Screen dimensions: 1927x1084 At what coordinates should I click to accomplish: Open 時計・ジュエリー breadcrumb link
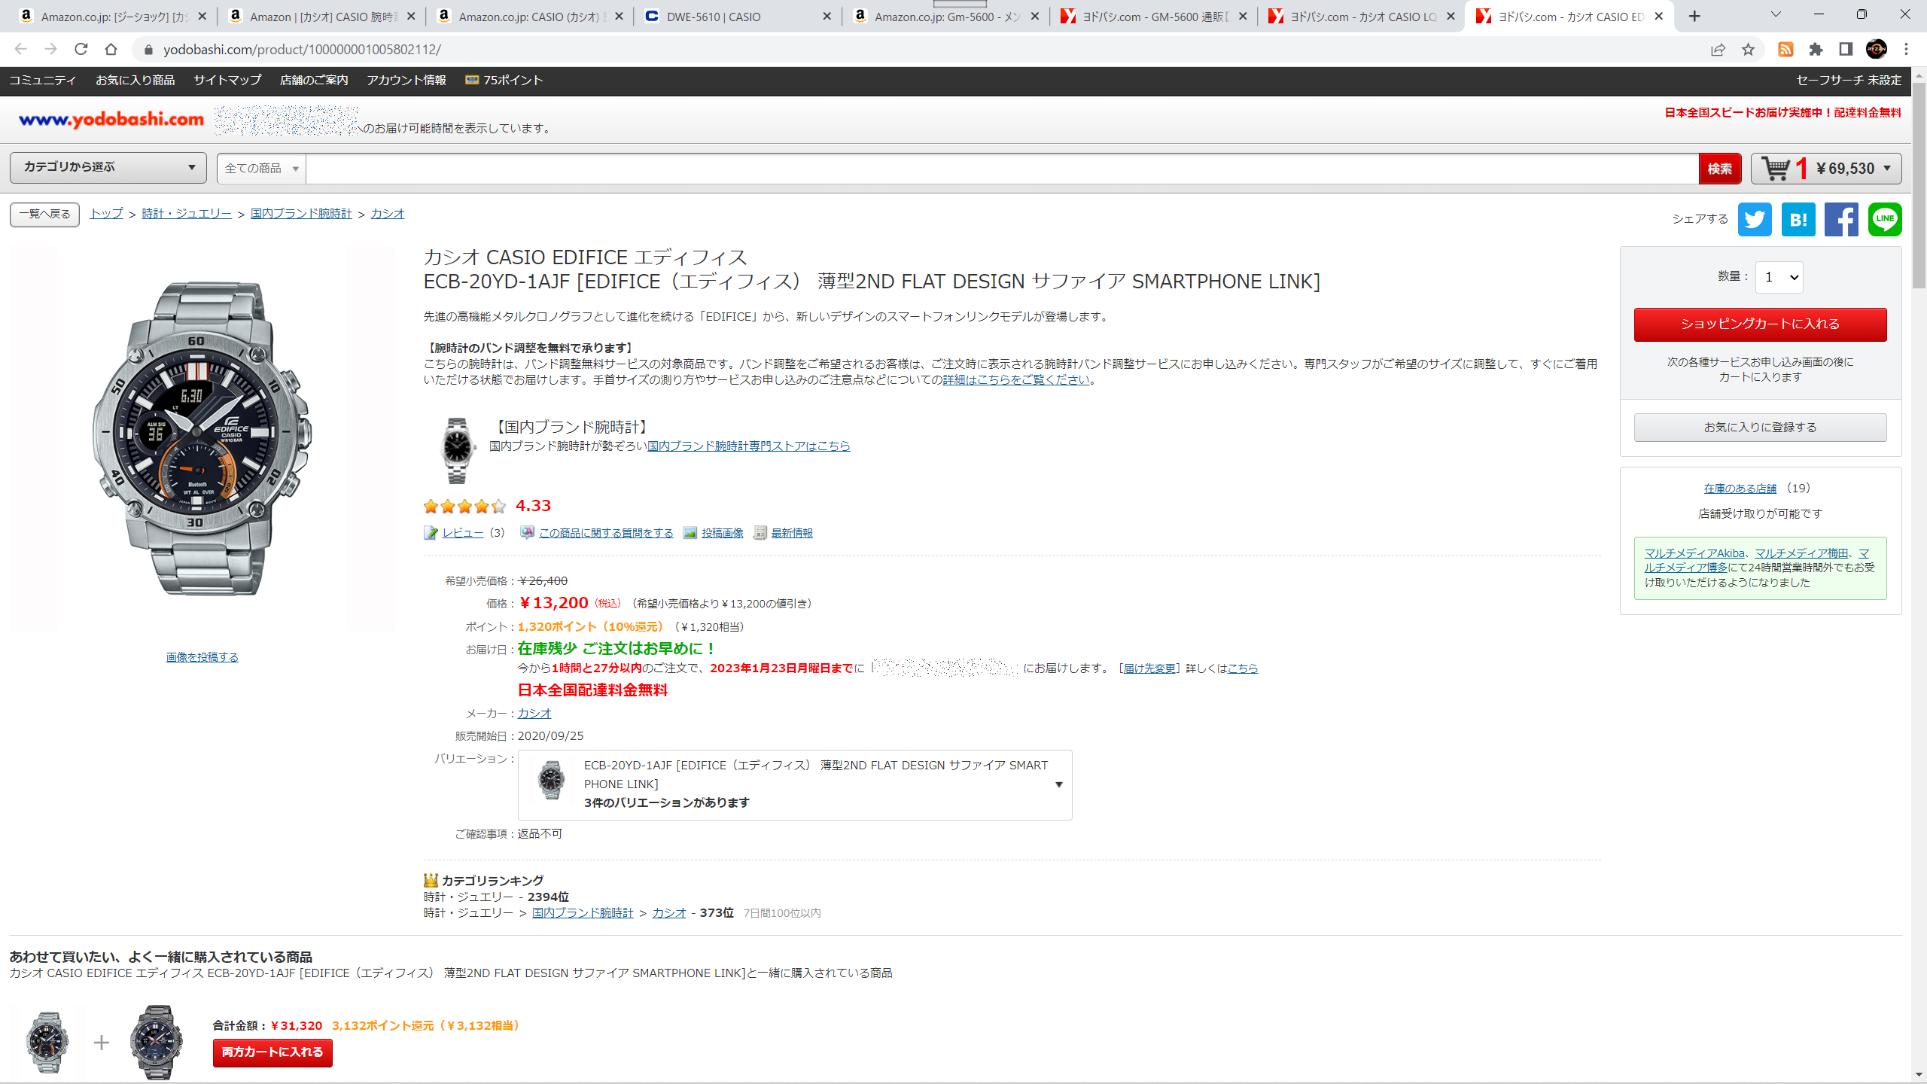pos(187,214)
